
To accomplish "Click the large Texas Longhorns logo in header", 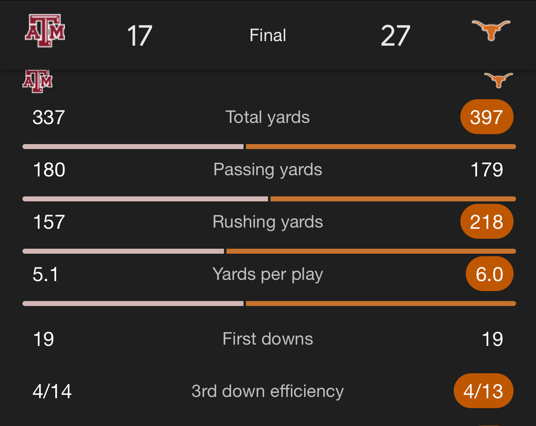I will coord(491,30).
